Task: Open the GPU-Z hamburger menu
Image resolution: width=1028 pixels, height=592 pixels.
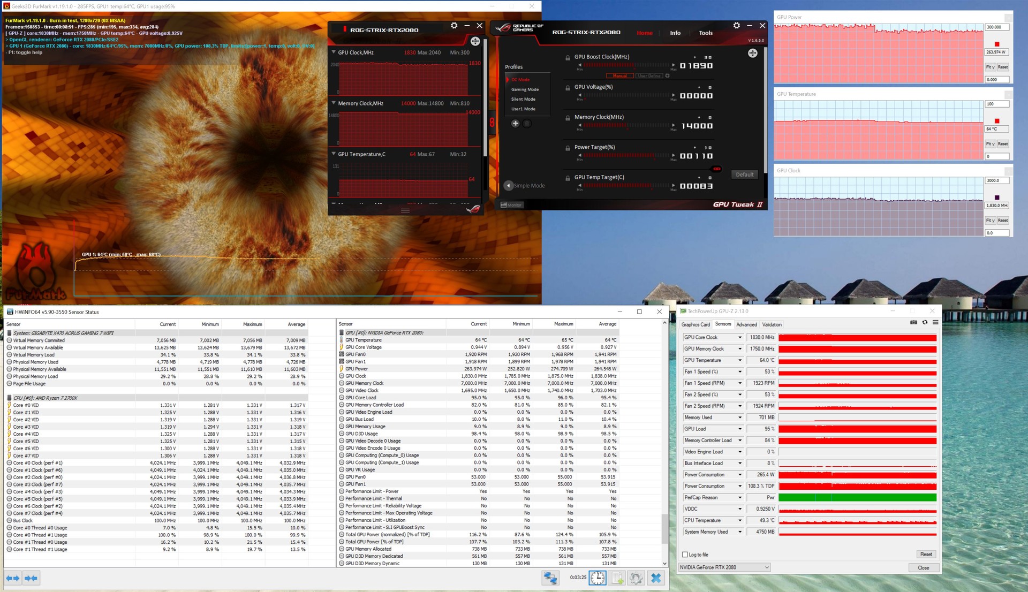Action: click(935, 322)
